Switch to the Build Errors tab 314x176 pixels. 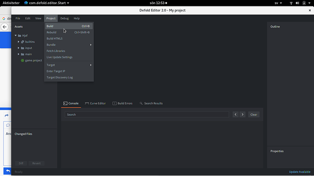122,103
